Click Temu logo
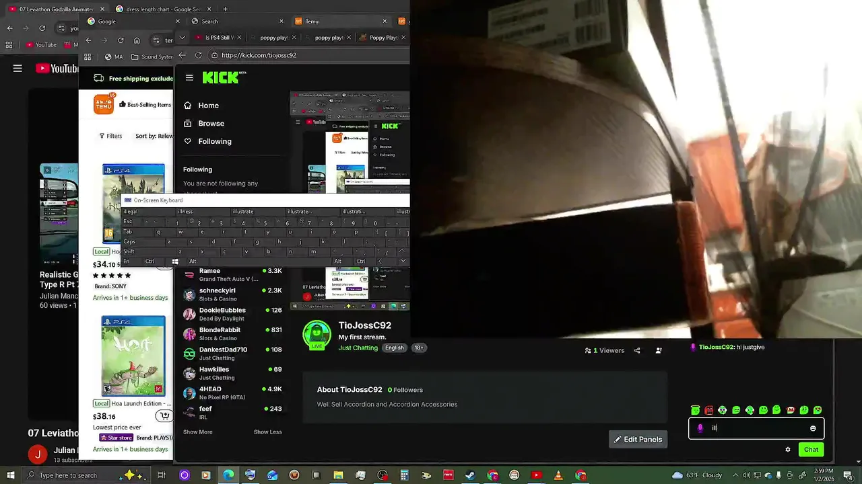This screenshot has width=862, height=484. coord(104,104)
